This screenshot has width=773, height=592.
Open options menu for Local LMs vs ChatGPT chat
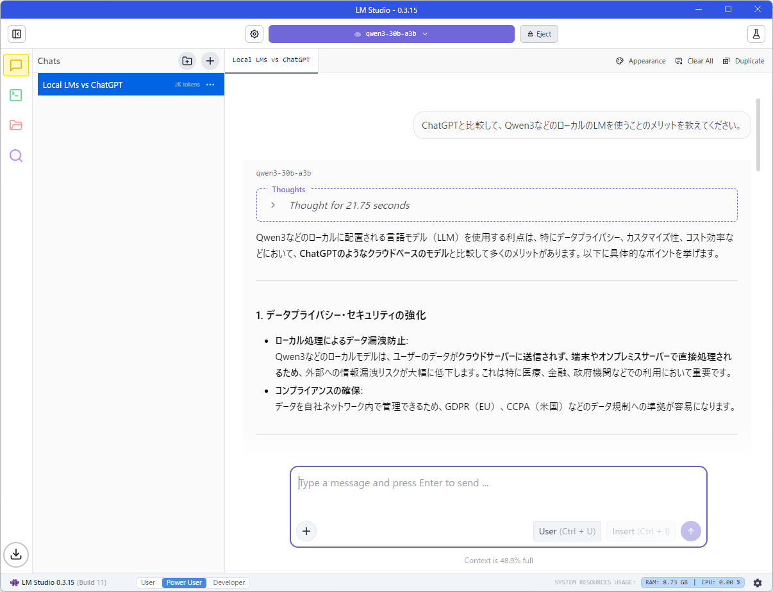click(210, 85)
